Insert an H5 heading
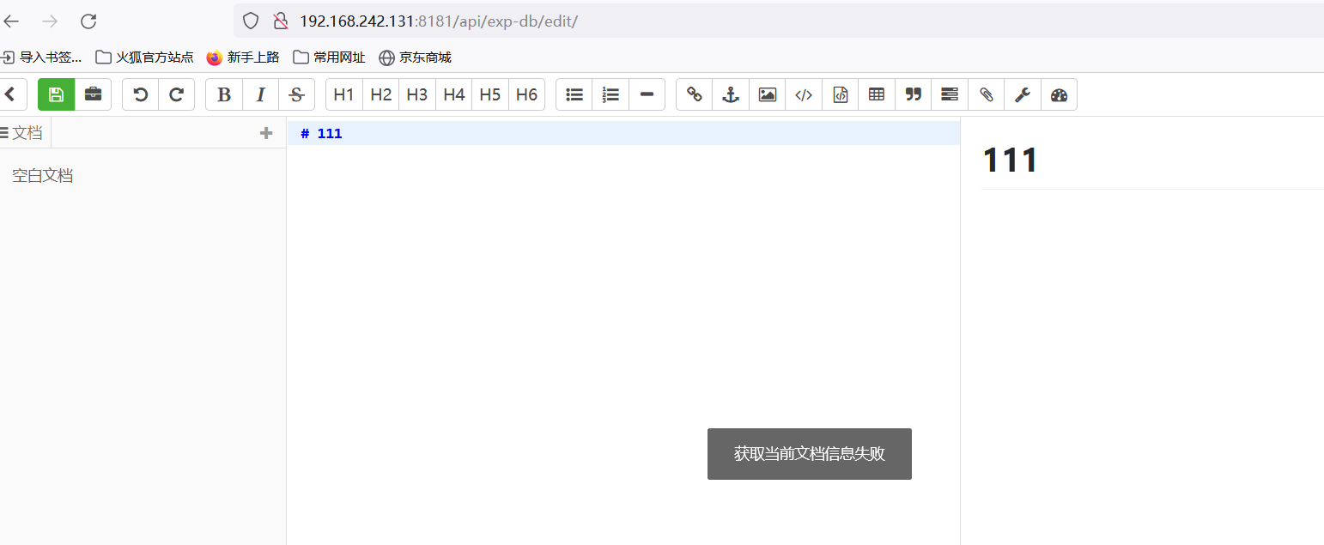The image size is (1324, 545). click(x=490, y=94)
